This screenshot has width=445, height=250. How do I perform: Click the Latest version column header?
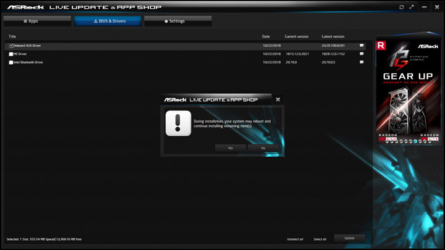tap(333, 36)
